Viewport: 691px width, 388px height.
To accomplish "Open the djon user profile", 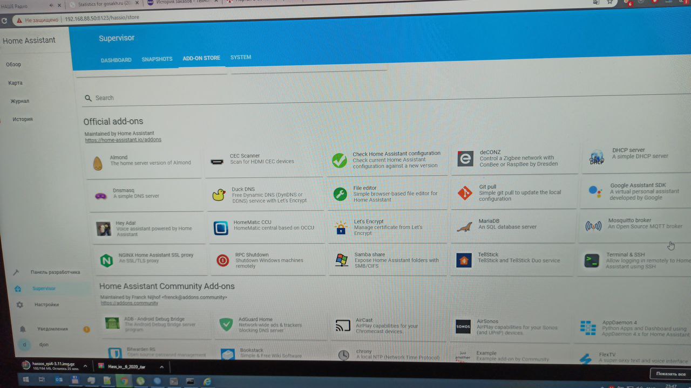I will click(x=43, y=344).
